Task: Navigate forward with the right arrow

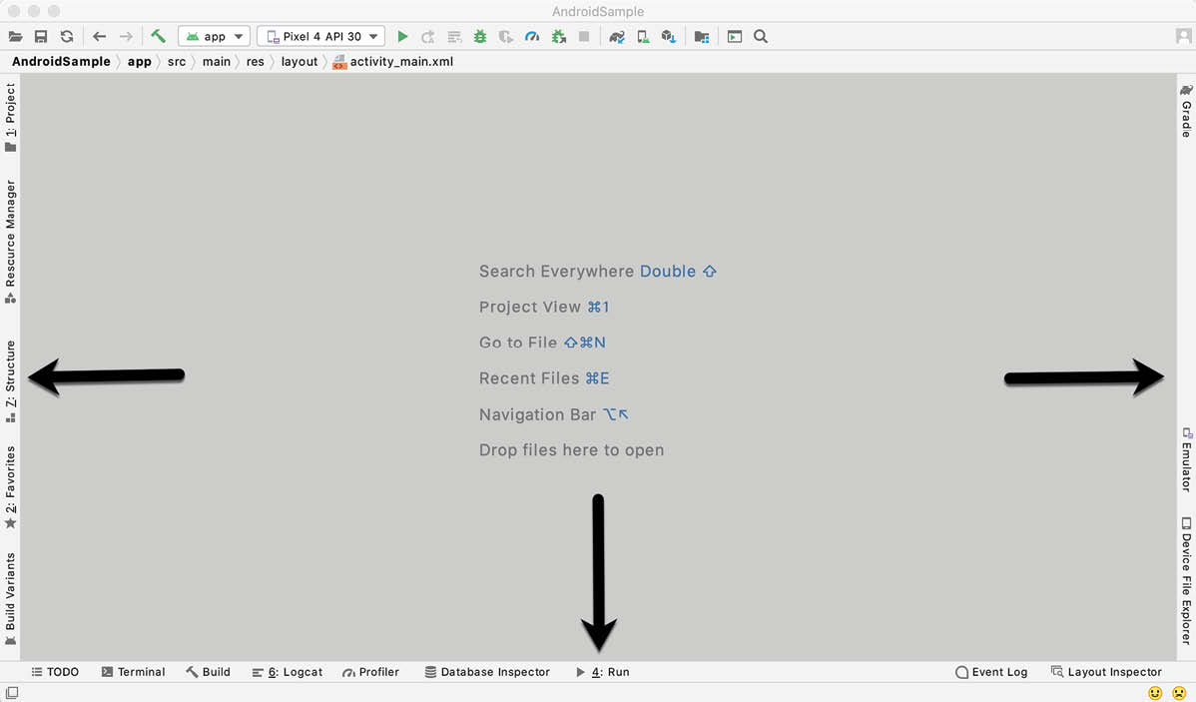Action: pos(126,37)
